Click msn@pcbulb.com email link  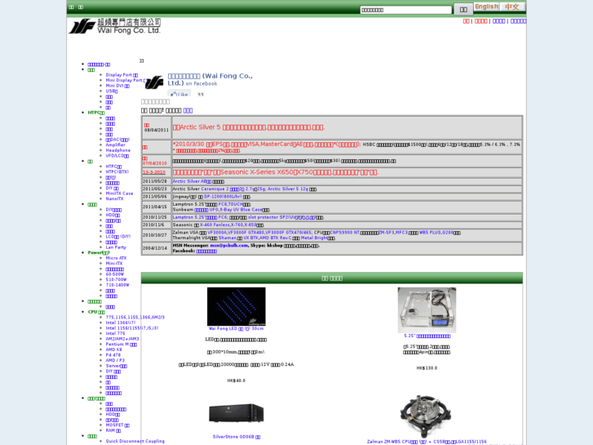click(229, 246)
